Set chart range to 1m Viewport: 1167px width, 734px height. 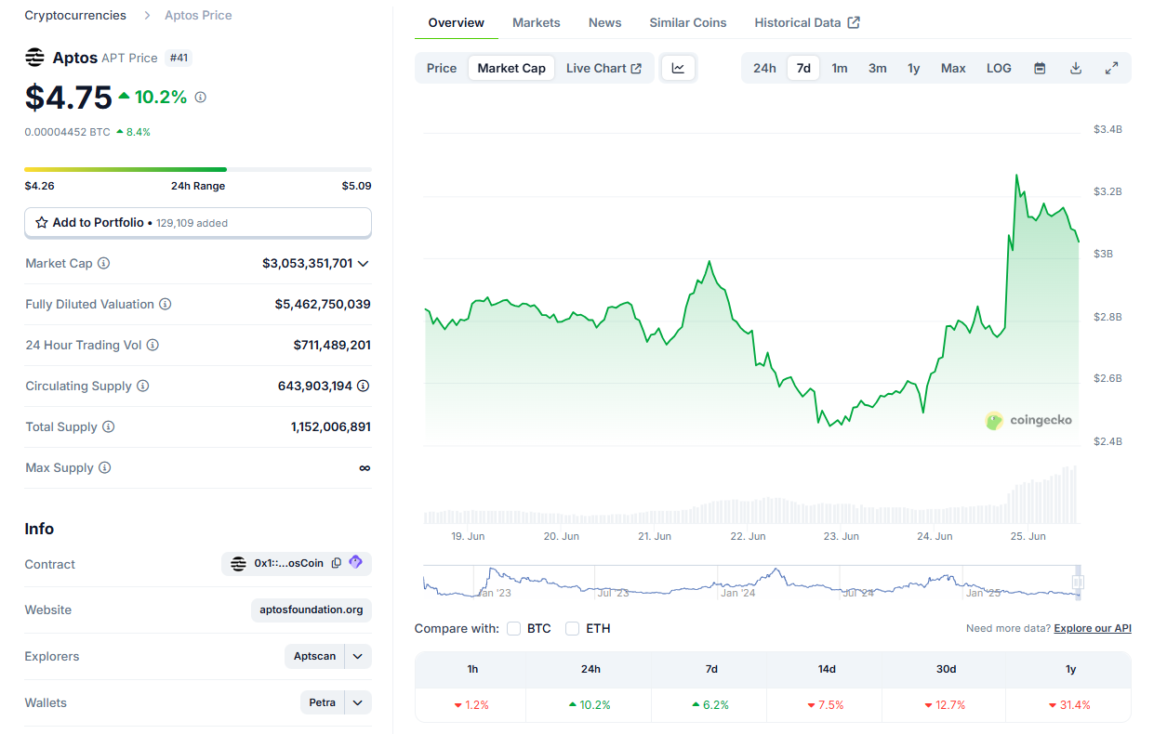click(x=840, y=68)
